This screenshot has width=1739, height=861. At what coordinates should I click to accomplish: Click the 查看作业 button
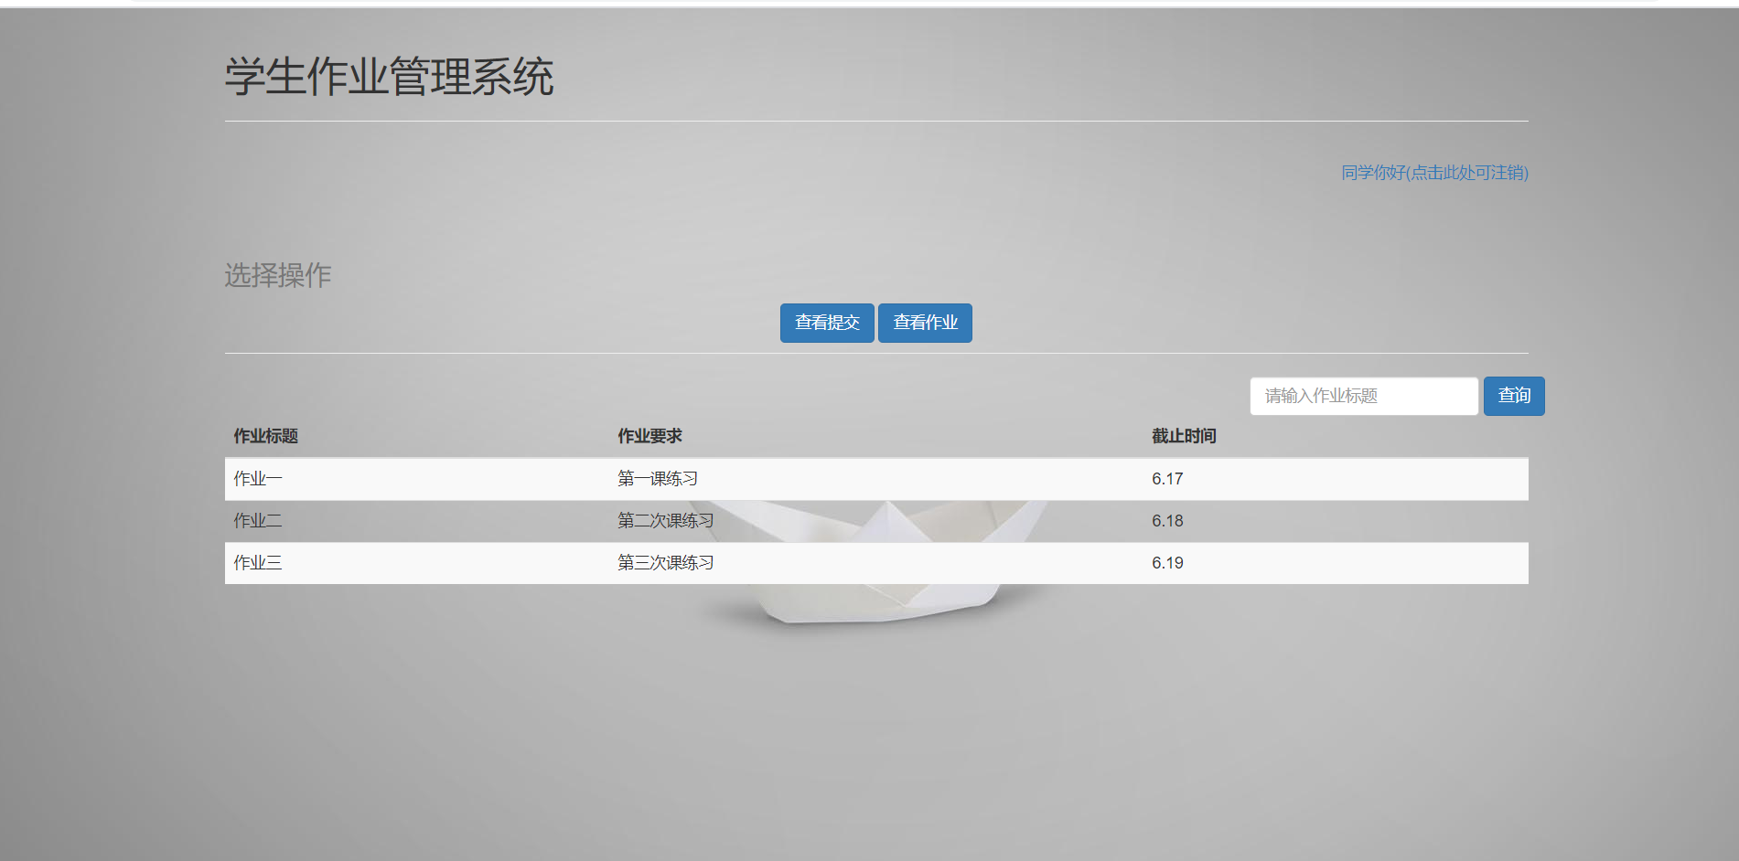point(924,323)
